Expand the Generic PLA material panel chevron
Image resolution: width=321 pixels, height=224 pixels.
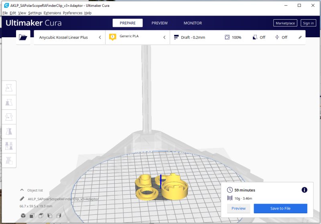(165, 37)
